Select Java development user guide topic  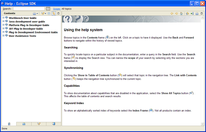coord(27,22)
